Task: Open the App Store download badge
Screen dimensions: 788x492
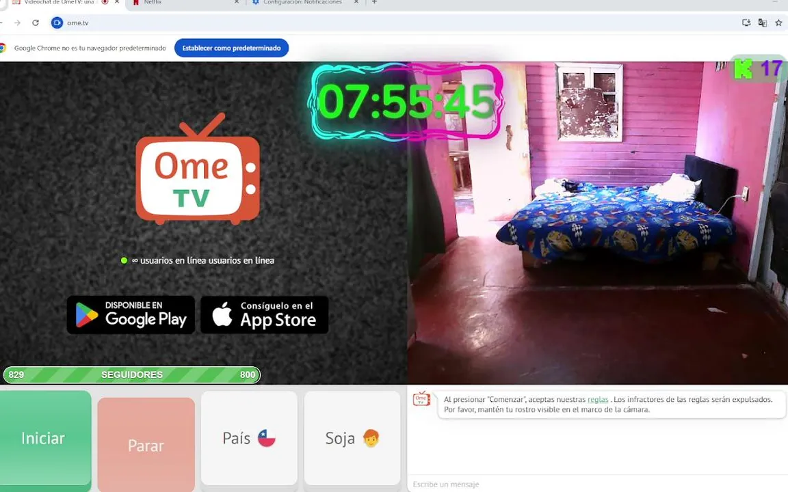Action: [264, 315]
